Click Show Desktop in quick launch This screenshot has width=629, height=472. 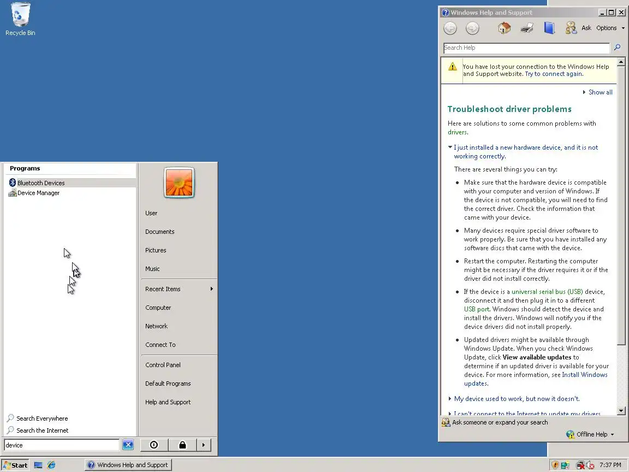coord(38,465)
